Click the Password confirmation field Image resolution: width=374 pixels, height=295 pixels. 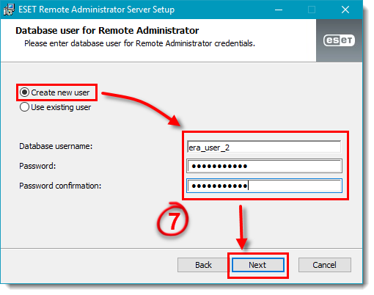click(x=264, y=186)
